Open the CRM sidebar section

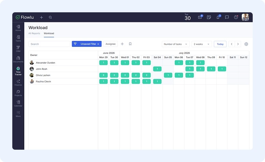[18, 49]
